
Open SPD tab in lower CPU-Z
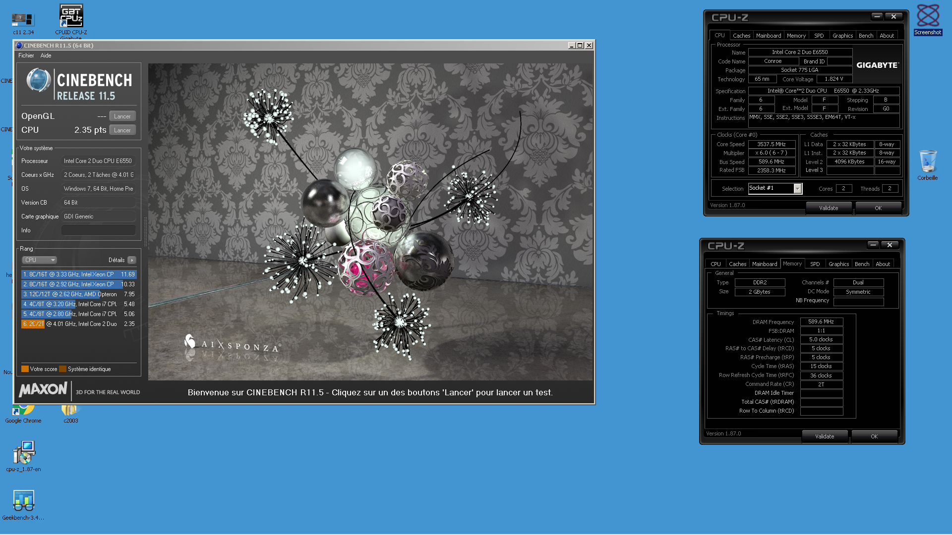tap(815, 264)
